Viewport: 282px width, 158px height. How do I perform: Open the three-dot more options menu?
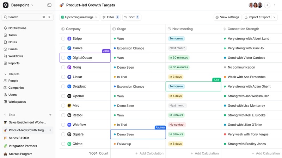point(274,5)
